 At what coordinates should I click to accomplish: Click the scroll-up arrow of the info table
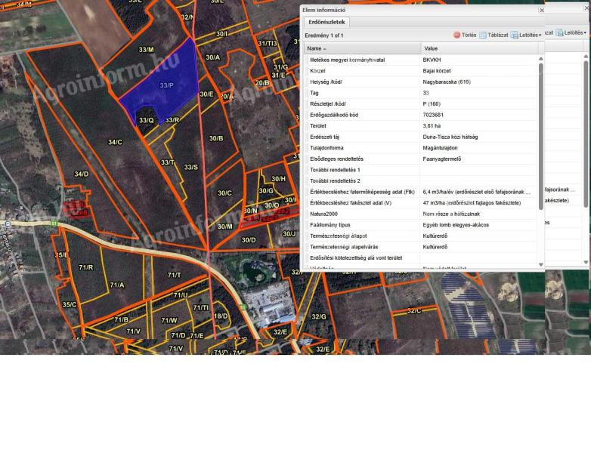[x=541, y=59]
